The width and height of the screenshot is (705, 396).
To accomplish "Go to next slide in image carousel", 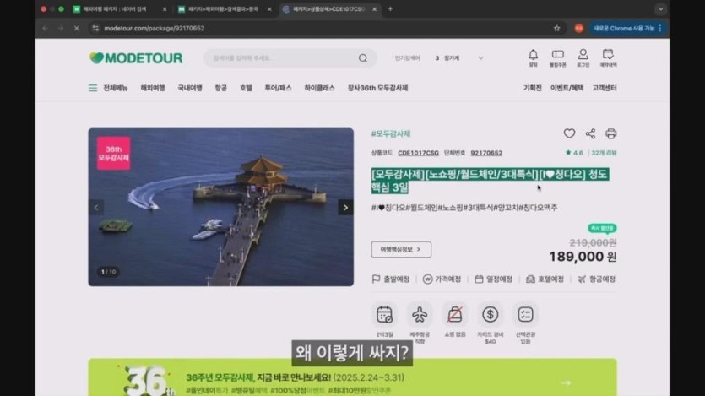I will (x=344, y=207).
